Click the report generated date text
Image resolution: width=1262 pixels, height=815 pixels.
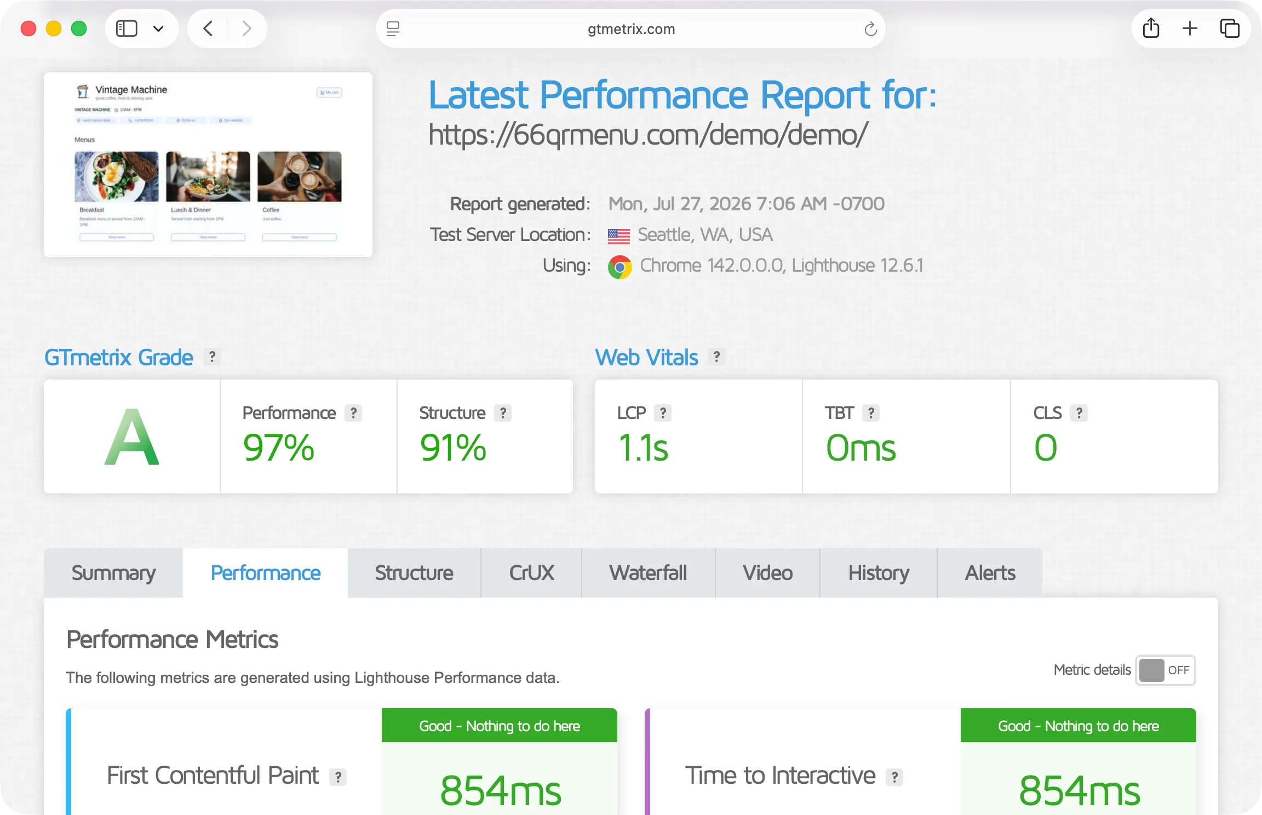point(746,204)
